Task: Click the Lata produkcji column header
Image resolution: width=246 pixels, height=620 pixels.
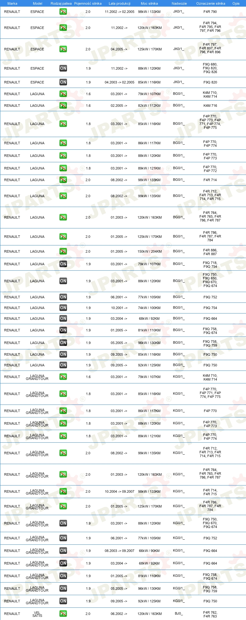Action: [120, 3]
